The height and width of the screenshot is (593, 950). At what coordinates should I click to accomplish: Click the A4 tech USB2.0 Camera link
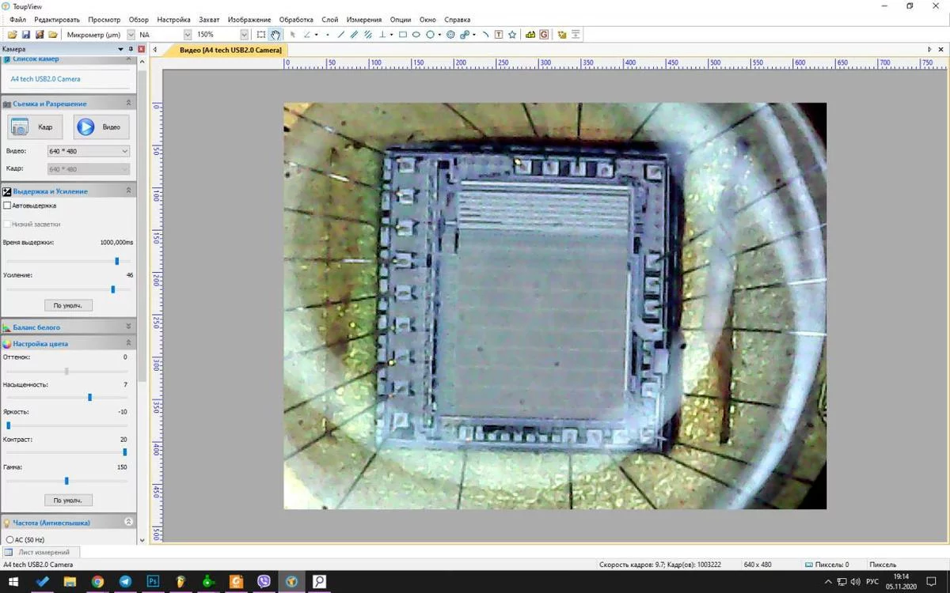coord(45,79)
